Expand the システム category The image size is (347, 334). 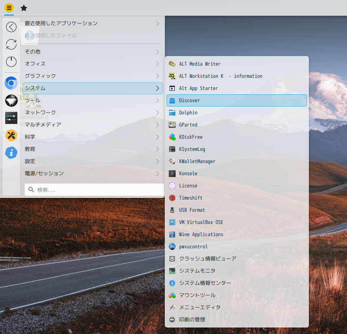coord(93,88)
